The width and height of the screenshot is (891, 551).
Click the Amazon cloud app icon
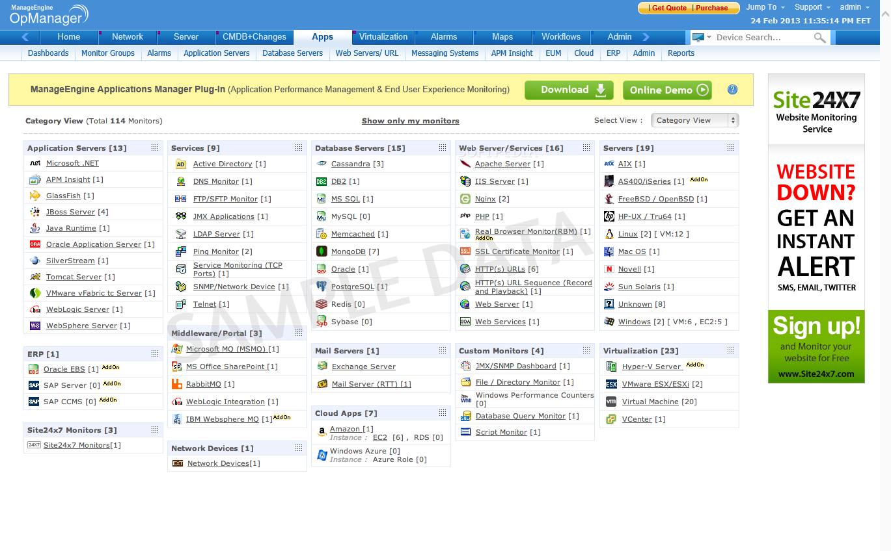322,431
